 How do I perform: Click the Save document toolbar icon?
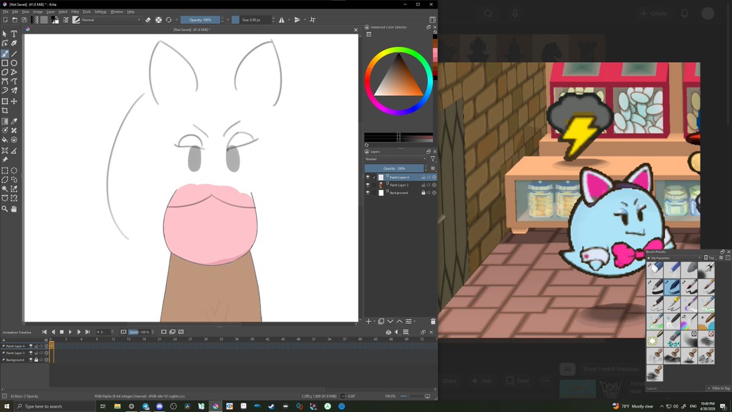(x=24, y=20)
